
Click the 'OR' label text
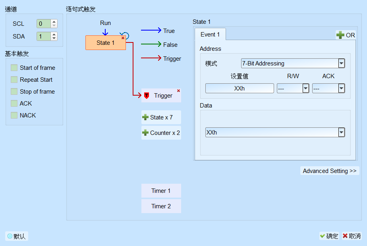(350, 35)
